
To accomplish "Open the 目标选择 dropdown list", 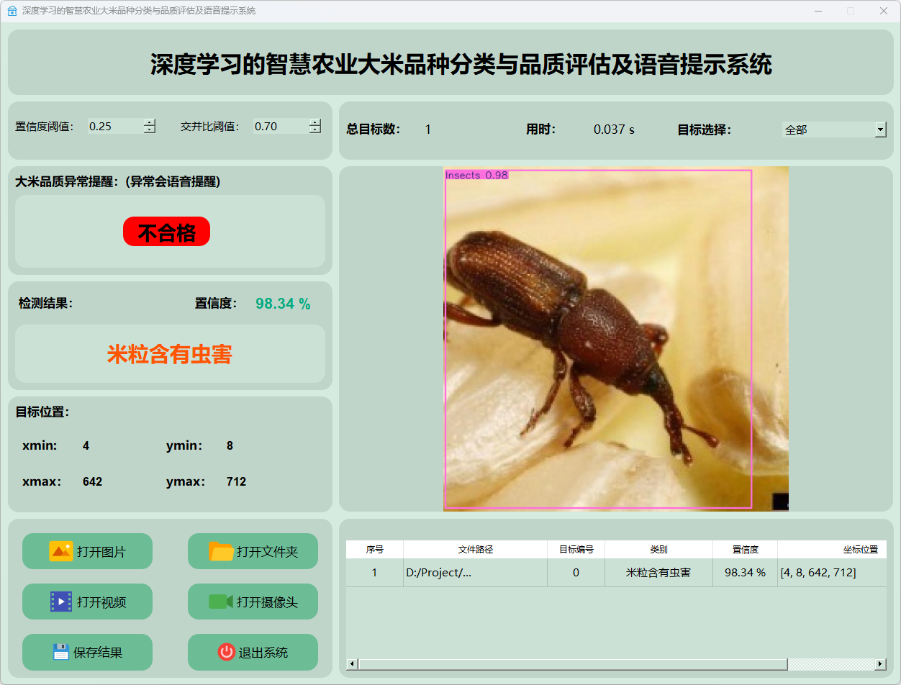I will (x=880, y=130).
